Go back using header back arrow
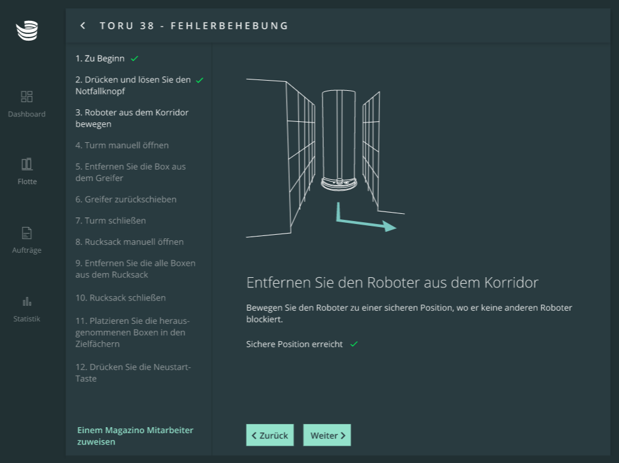This screenshot has height=463, width=619. pyautogui.click(x=83, y=26)
